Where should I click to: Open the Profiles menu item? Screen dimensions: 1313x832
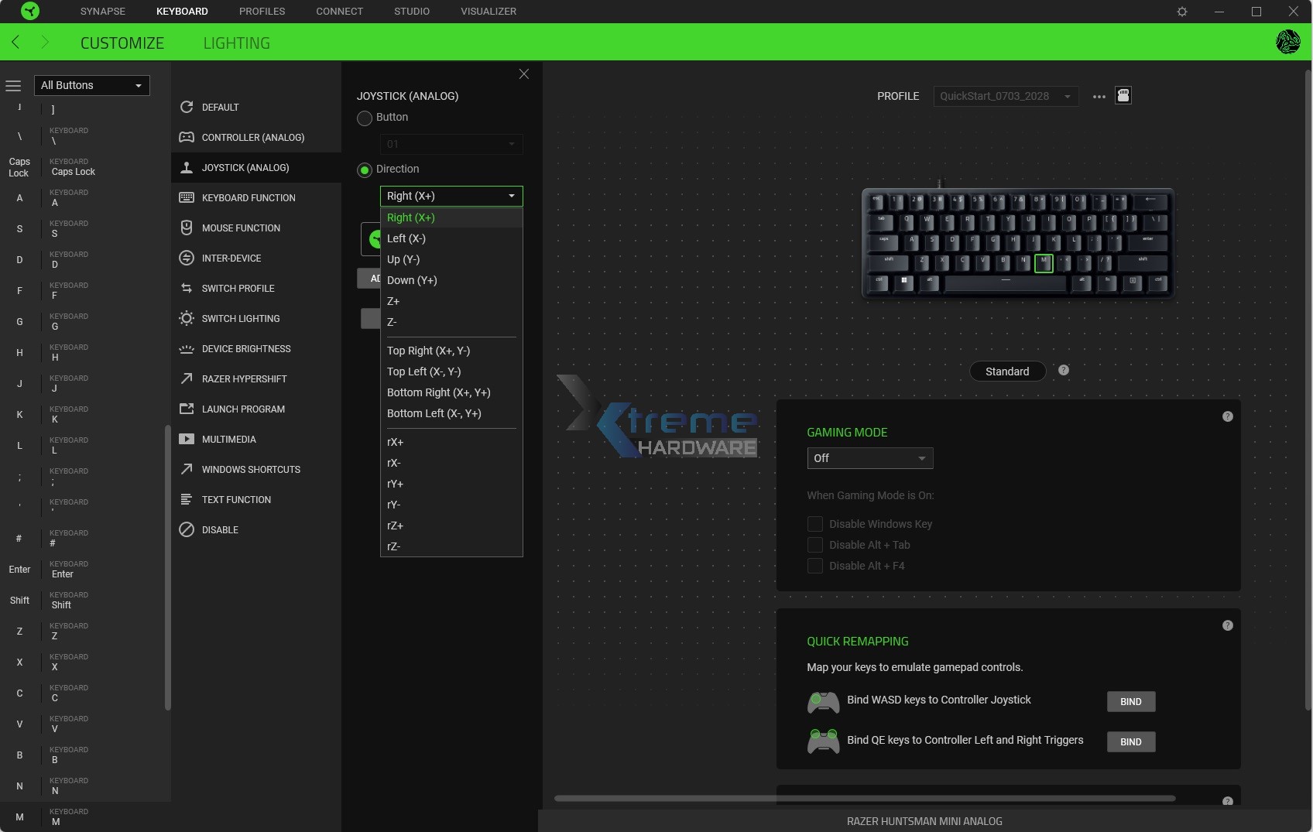pyautogui.click(x=262, y=11)
